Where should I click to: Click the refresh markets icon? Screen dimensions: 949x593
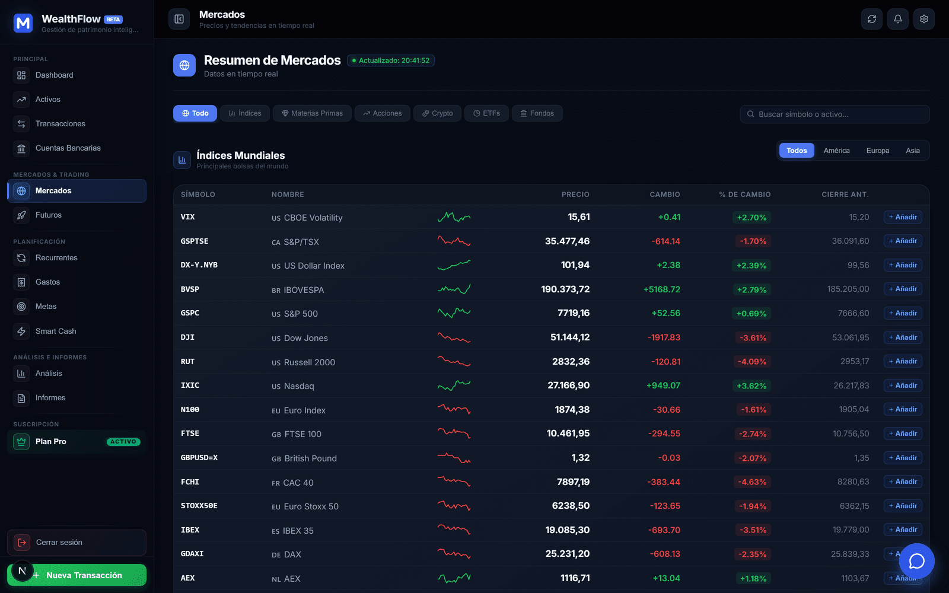click(872, 19)
